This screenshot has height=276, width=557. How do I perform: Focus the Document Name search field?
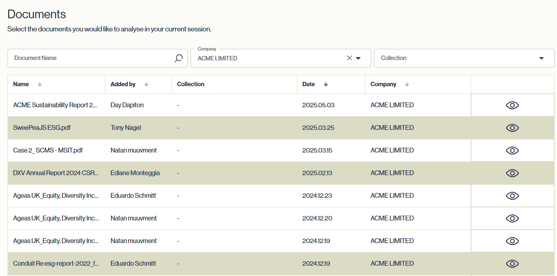pyautogui.click(x=97, y=58)
